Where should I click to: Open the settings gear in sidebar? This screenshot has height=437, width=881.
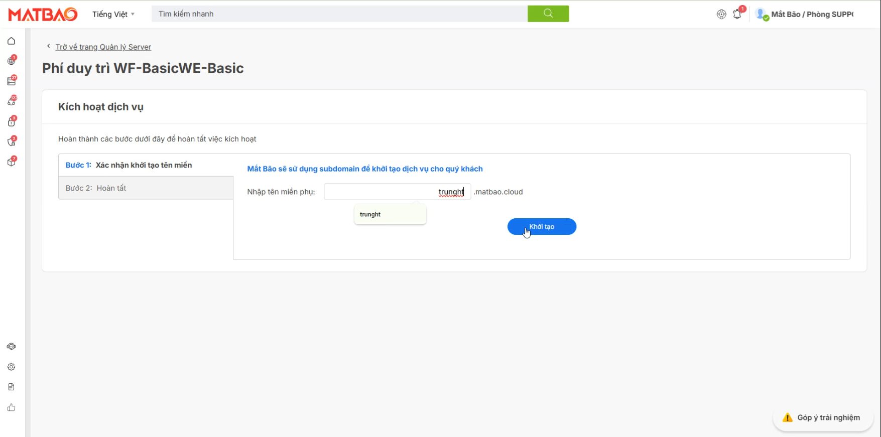click(12, 367)
